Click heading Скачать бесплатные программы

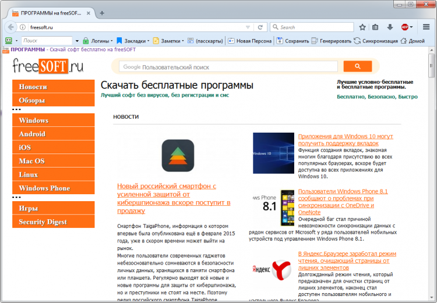[177, 85]
